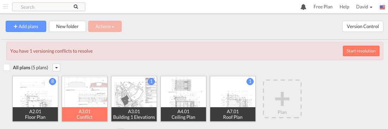Open the hamburger menu icon
Screen dimensions: 388x129
[5, 7]
